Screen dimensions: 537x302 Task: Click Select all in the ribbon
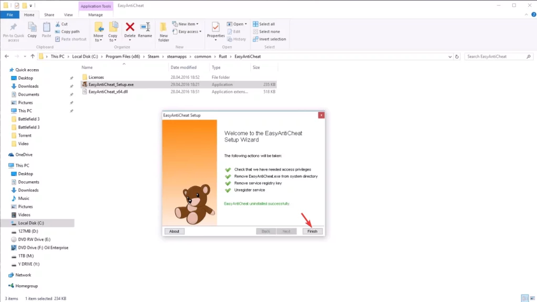point(266,24)
